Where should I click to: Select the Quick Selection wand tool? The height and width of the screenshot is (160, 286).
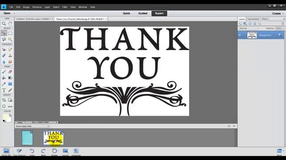[10, 40]
